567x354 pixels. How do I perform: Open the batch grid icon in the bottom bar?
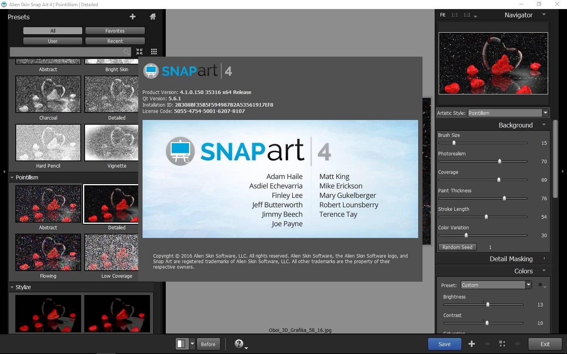pos(502,344)
